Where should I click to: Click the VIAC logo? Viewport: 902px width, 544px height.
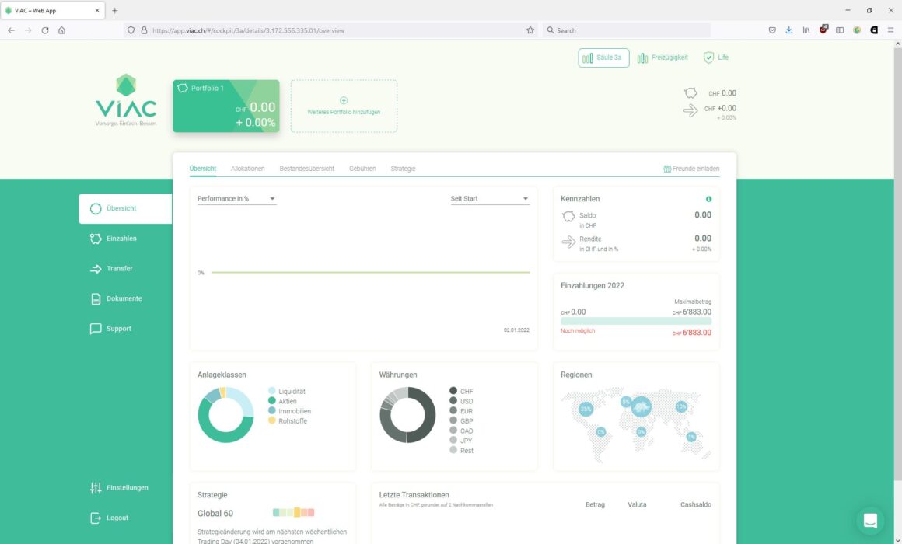(126, 100)
